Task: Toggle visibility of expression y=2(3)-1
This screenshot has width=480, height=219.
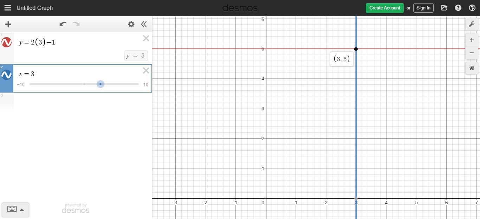Action: [x=6, y=42]
